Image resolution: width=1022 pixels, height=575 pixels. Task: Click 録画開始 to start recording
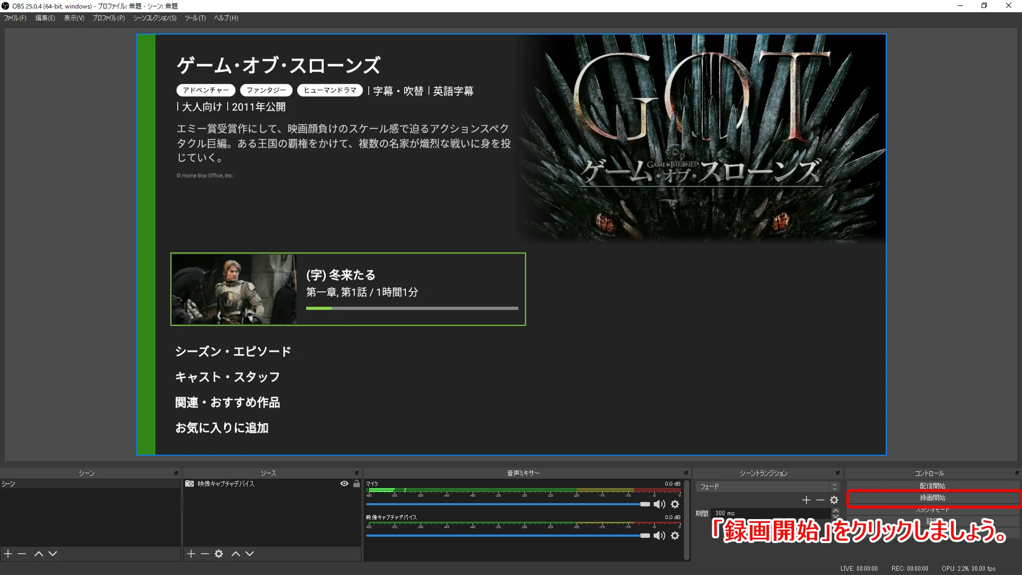click(933, 498)
